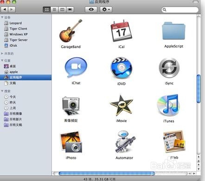Click the Quick Look eye button

[91, 10]
